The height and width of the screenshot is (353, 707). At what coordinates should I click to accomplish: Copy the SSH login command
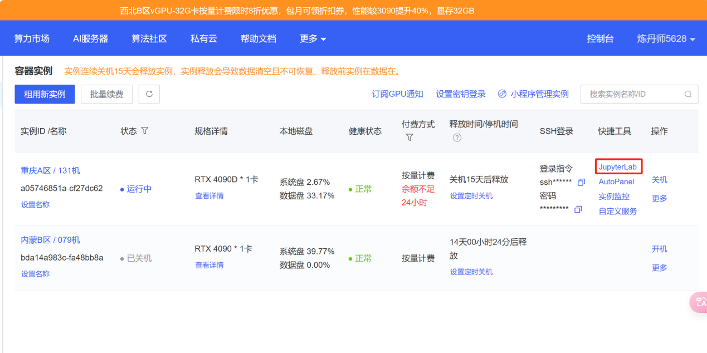coord(581,183)
